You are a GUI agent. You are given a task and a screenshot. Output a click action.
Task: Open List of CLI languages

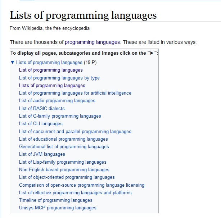pos(41,124)
